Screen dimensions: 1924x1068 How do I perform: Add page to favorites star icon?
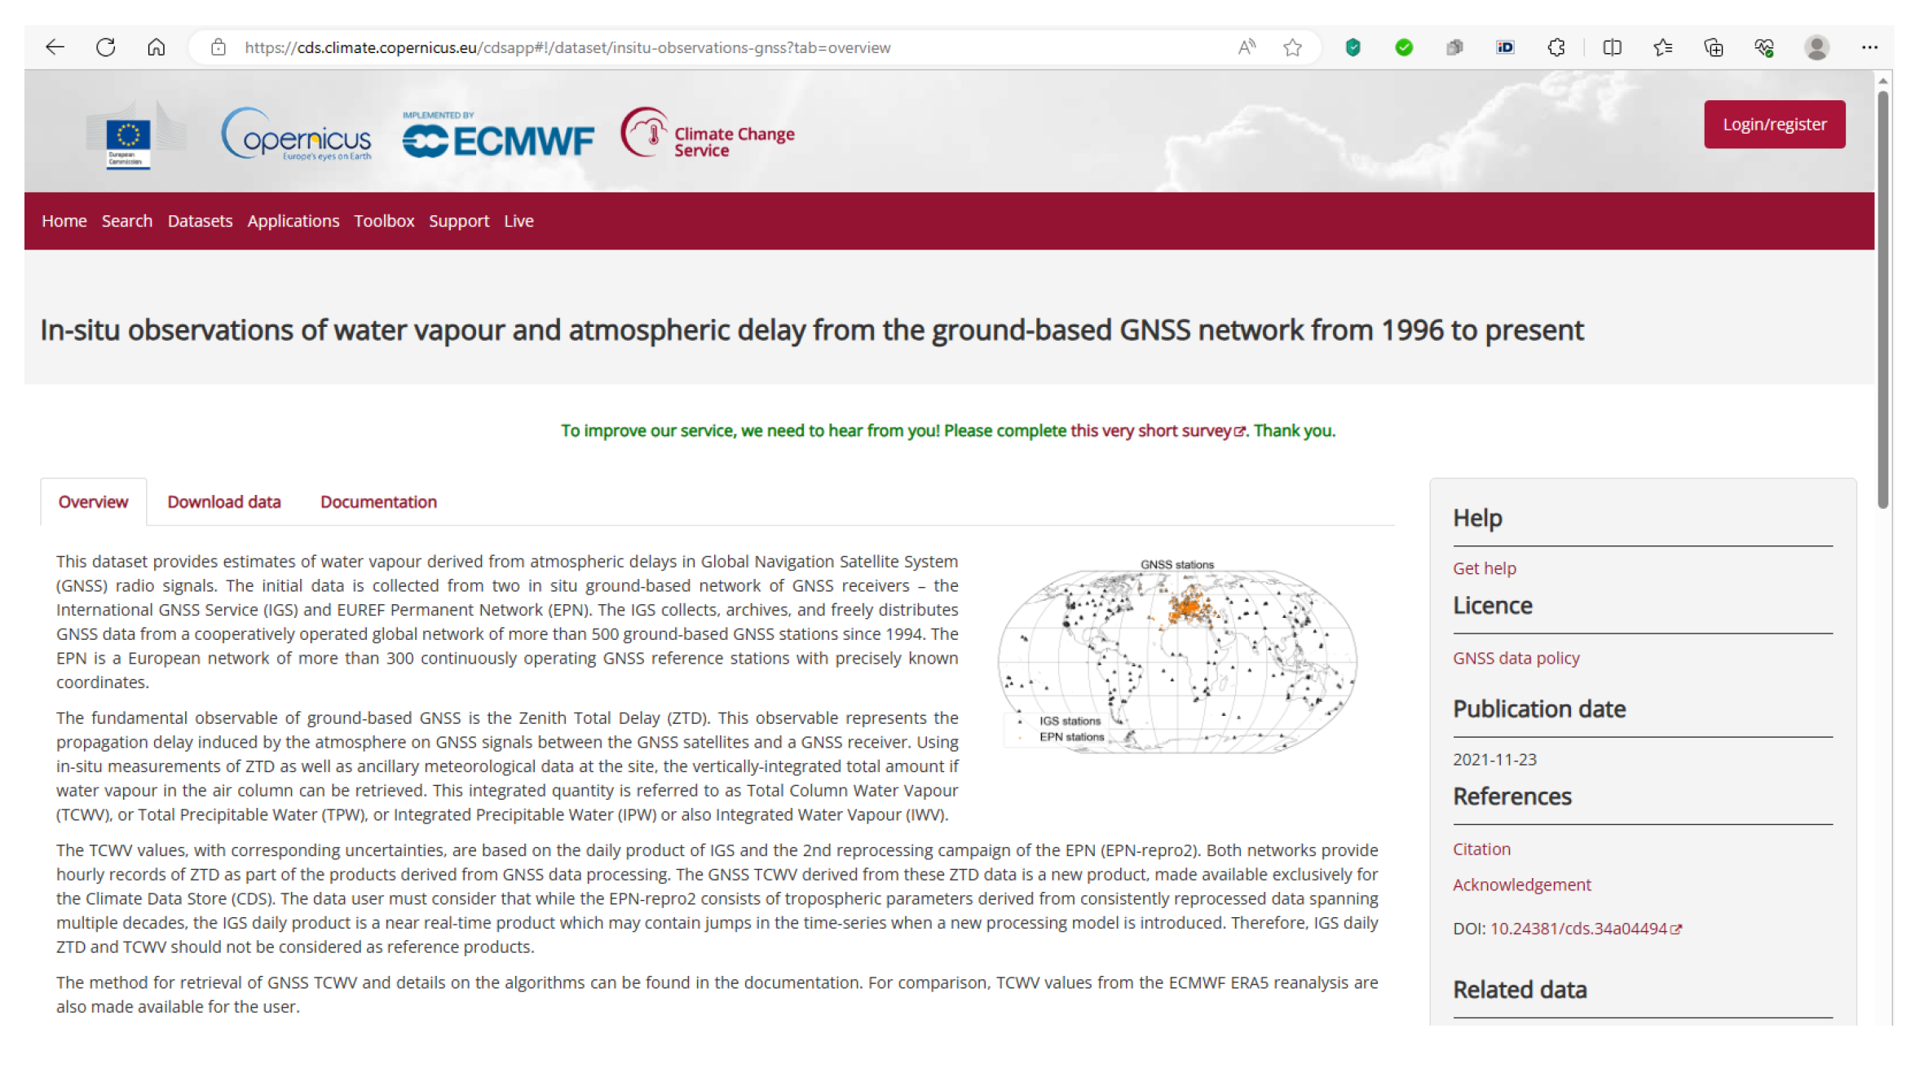[x=1292, y=47]
